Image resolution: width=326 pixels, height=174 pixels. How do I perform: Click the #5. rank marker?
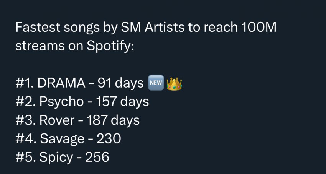tap(26, 157)
